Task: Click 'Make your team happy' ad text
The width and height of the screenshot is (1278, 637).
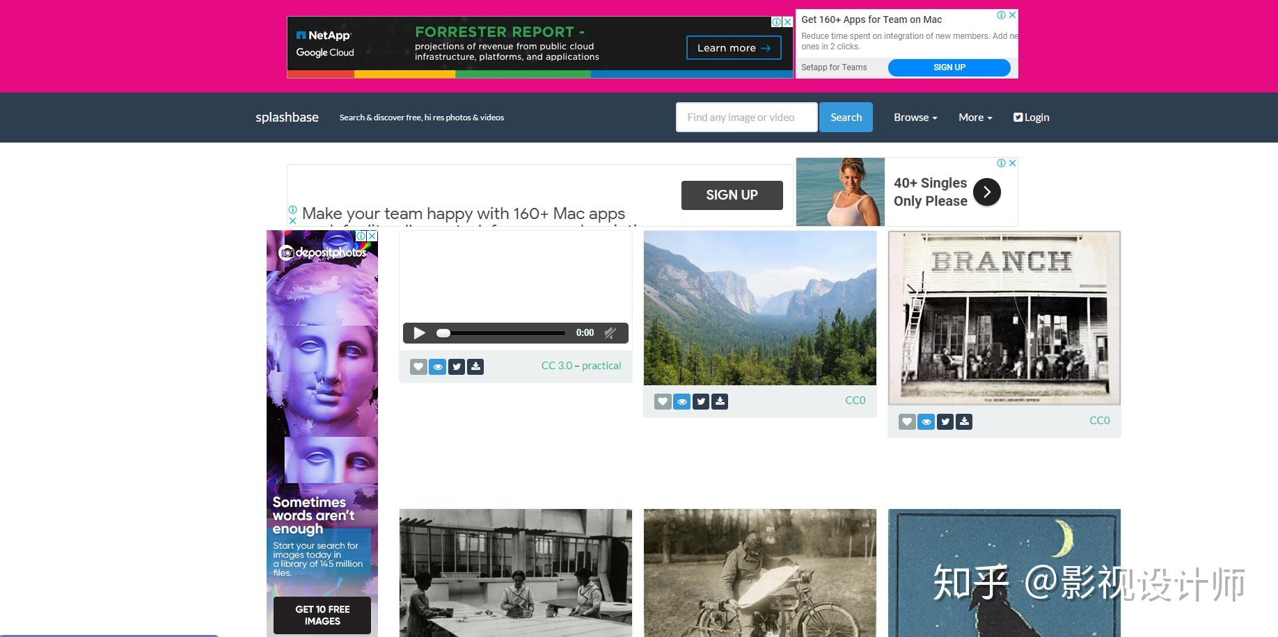Action: point(464,213)
